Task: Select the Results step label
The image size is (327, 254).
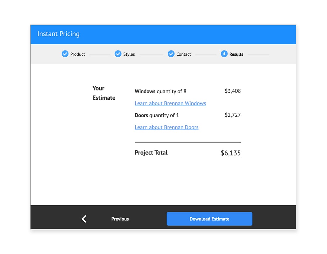Action: click(x=236, y=54)
